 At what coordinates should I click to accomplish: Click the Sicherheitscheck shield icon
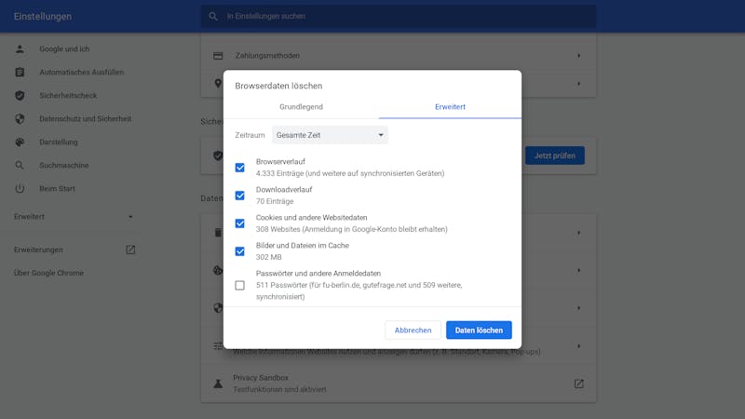click(20, 95)
